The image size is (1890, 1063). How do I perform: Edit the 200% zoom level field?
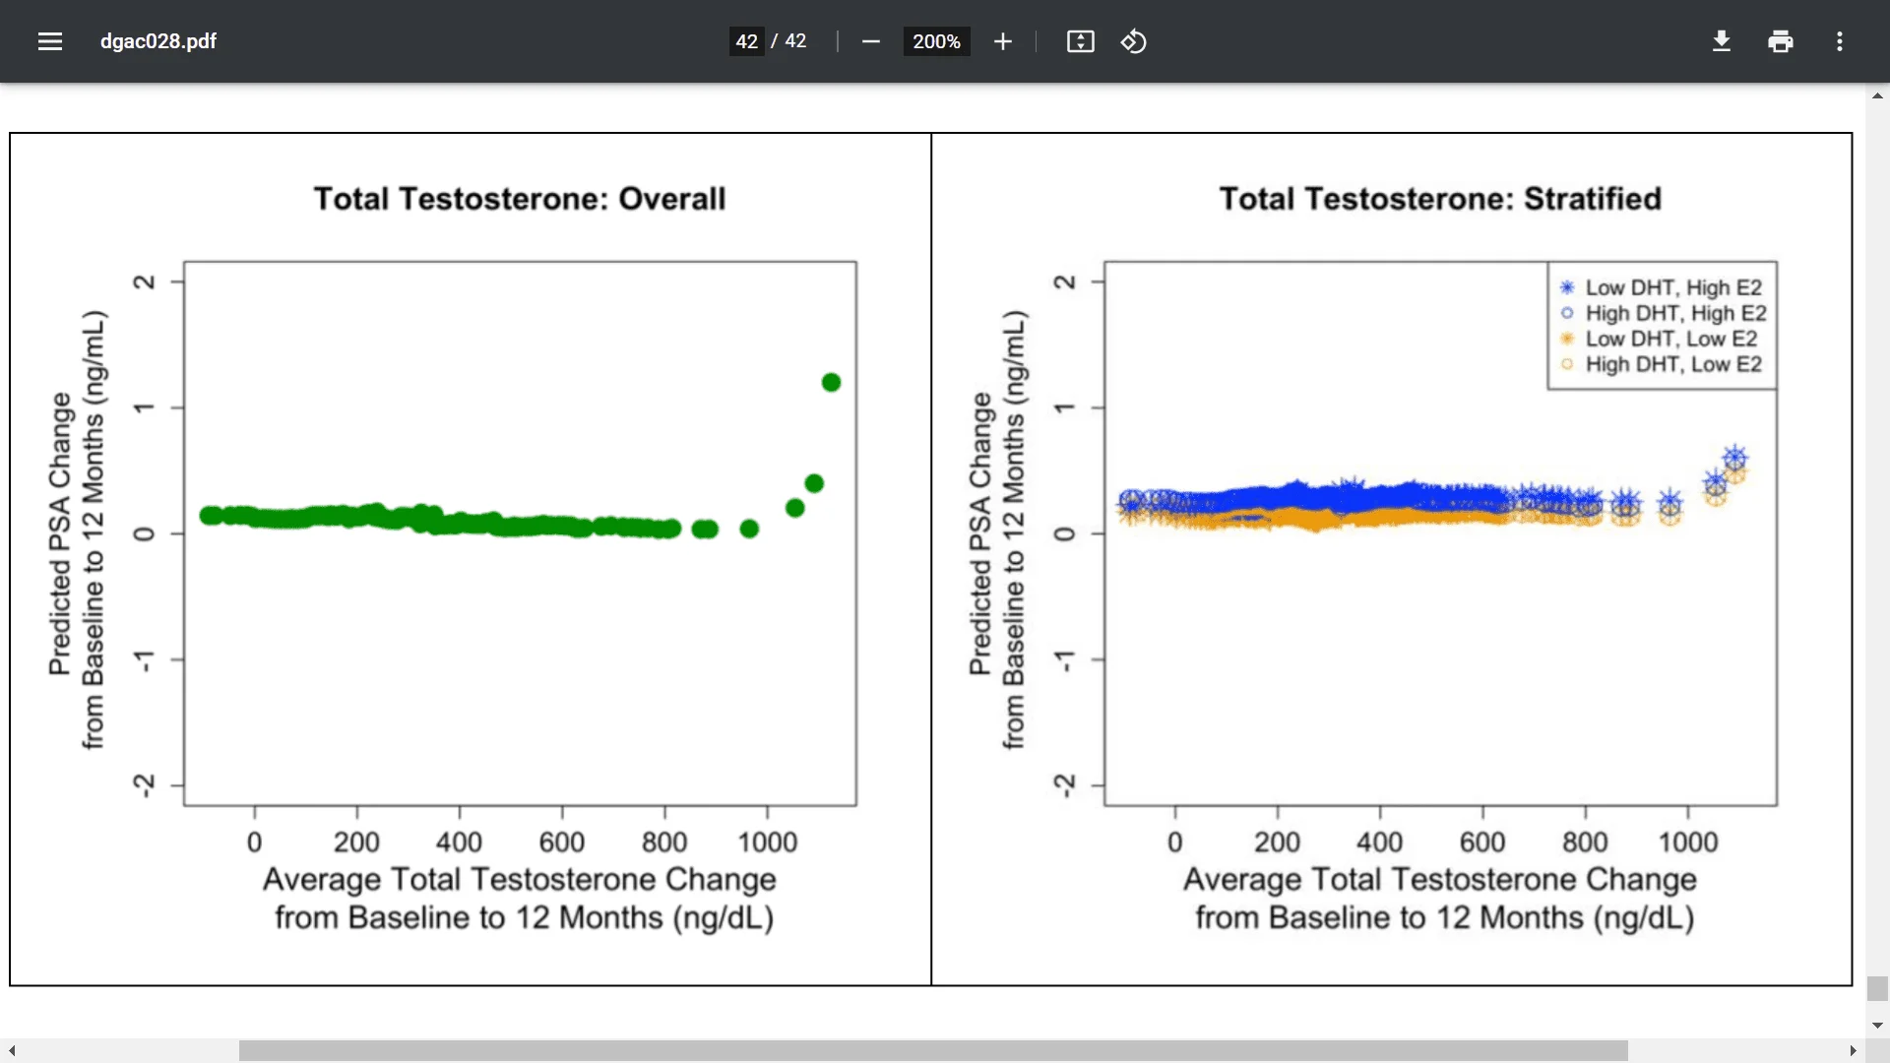[x=936, y=41]
